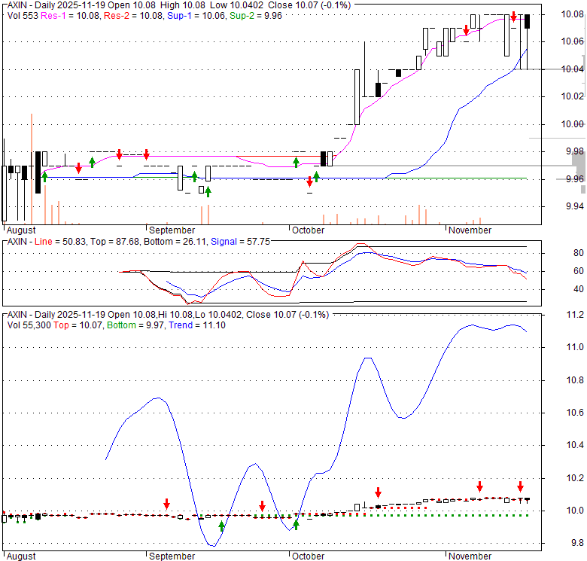The height and width of the screenshot is (561, 587).
Task: Click the September label on top chart axis
Action: pos(172,230)
